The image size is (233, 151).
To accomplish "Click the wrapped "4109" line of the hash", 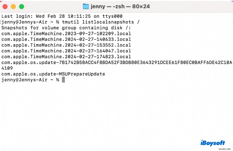I will 7,68.
